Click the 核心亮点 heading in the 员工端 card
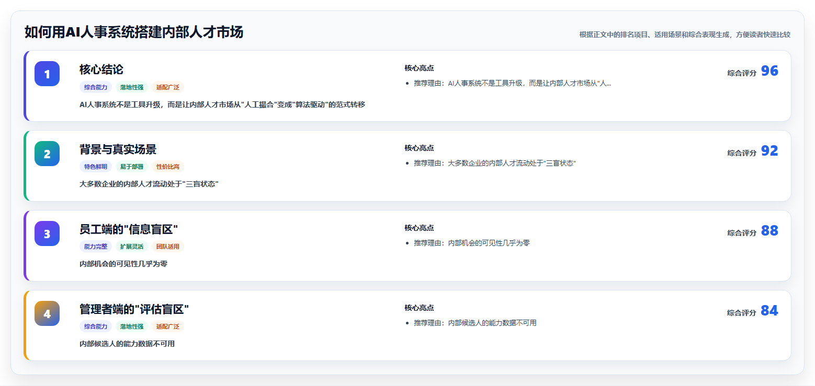This screenshot has height=386, width=815. click(x=419, y=228)
